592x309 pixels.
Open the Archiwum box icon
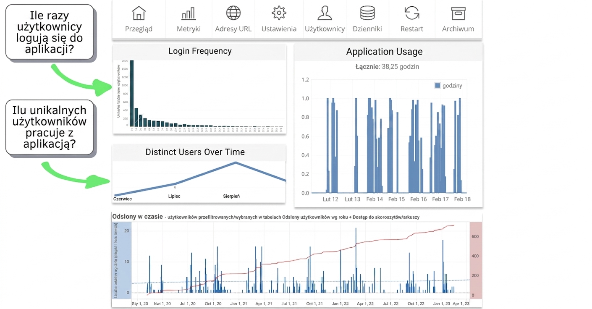(x=458, y=13)
